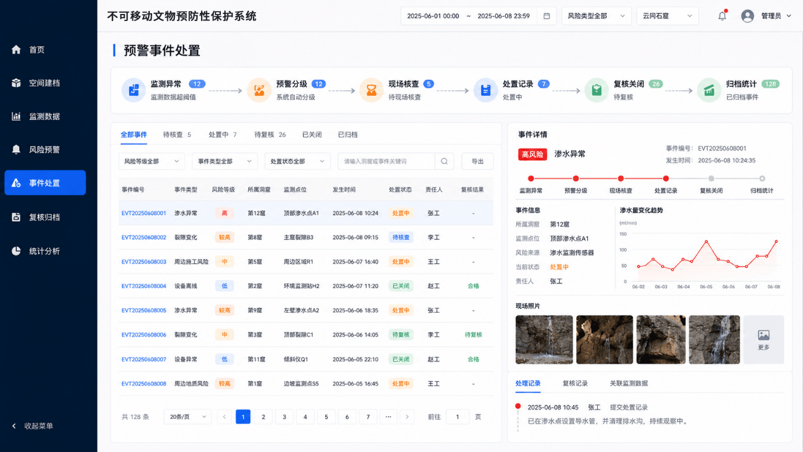The height and width of the screenshot is (452, 803).
Task: Click the 管理员 user avatar icon
Action: (x=747, y=16)
